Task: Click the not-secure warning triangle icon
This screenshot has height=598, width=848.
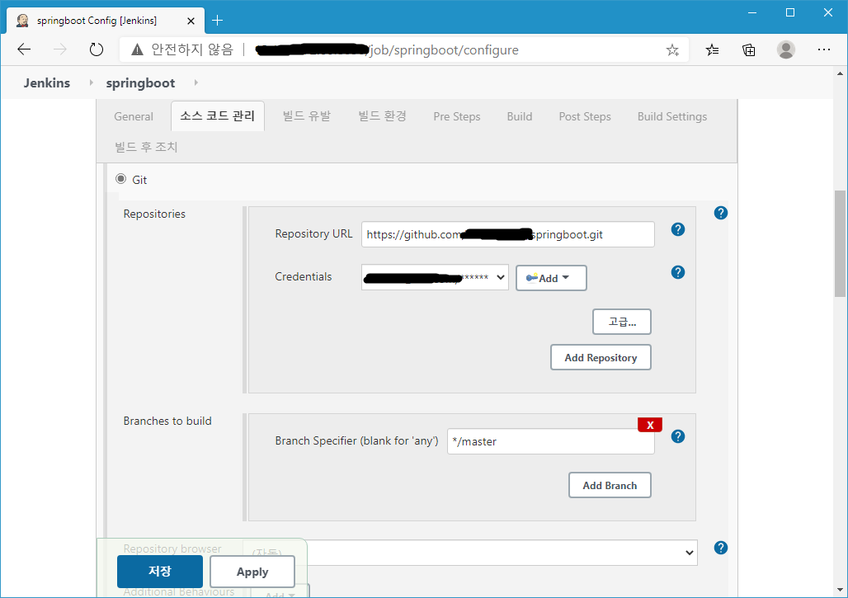Action: point(138,50)
